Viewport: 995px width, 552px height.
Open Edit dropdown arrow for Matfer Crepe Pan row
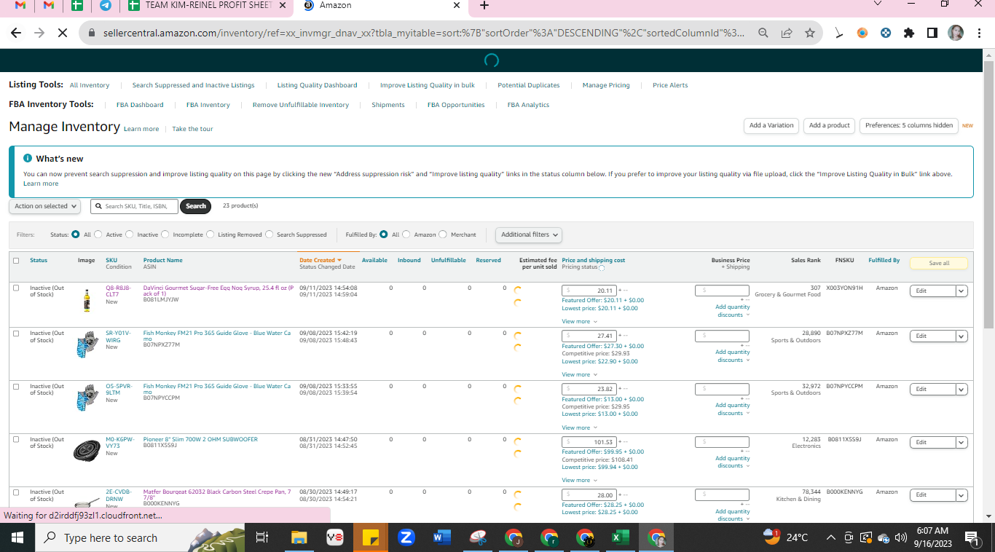[x=961, y=494]
